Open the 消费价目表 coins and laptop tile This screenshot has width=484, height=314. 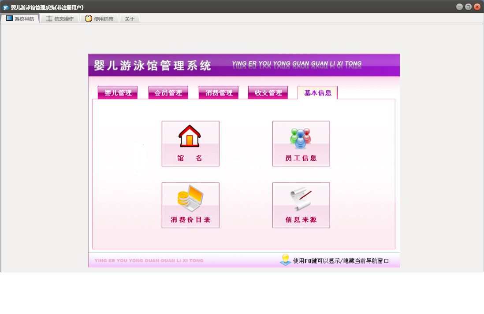point(190,205)
